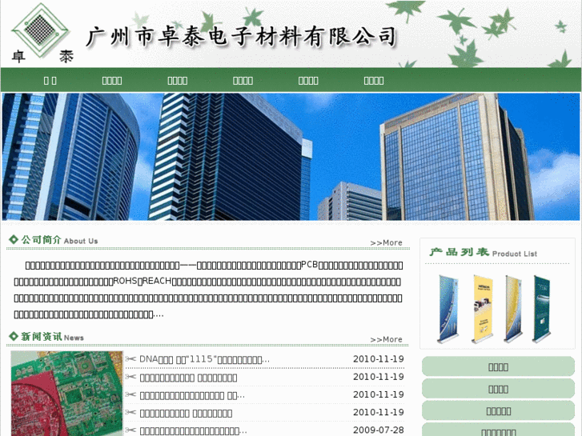
Task: Click the company name title 广州市卓泰电子材料有限公司
Action: pyautogui.click(x=241, y=37)
